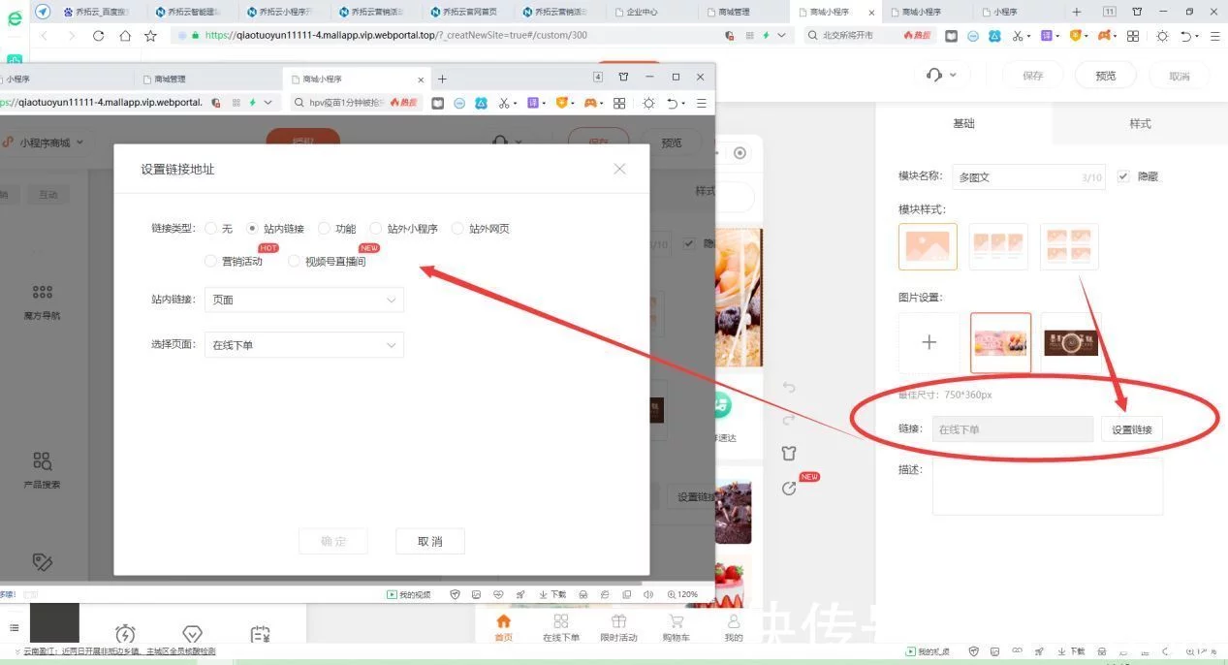Click the 设置链接 button
Viewport: 1228px width, 665px height.
pyautogui.click(x=1132, y=428)
